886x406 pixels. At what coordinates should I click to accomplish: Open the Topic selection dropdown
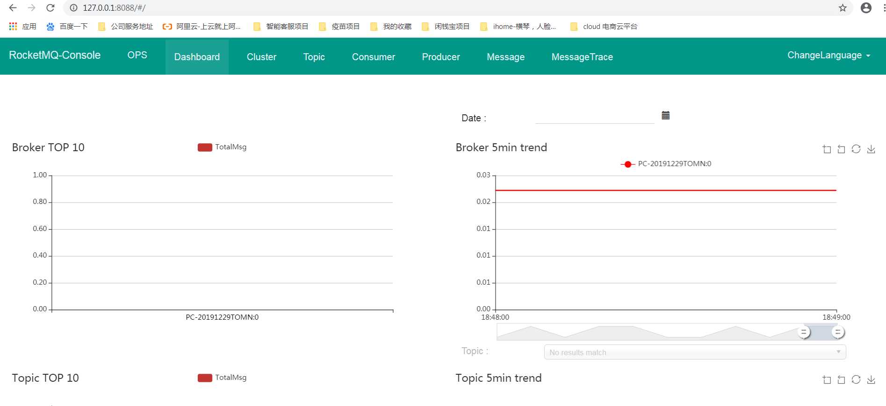(695, 352)
